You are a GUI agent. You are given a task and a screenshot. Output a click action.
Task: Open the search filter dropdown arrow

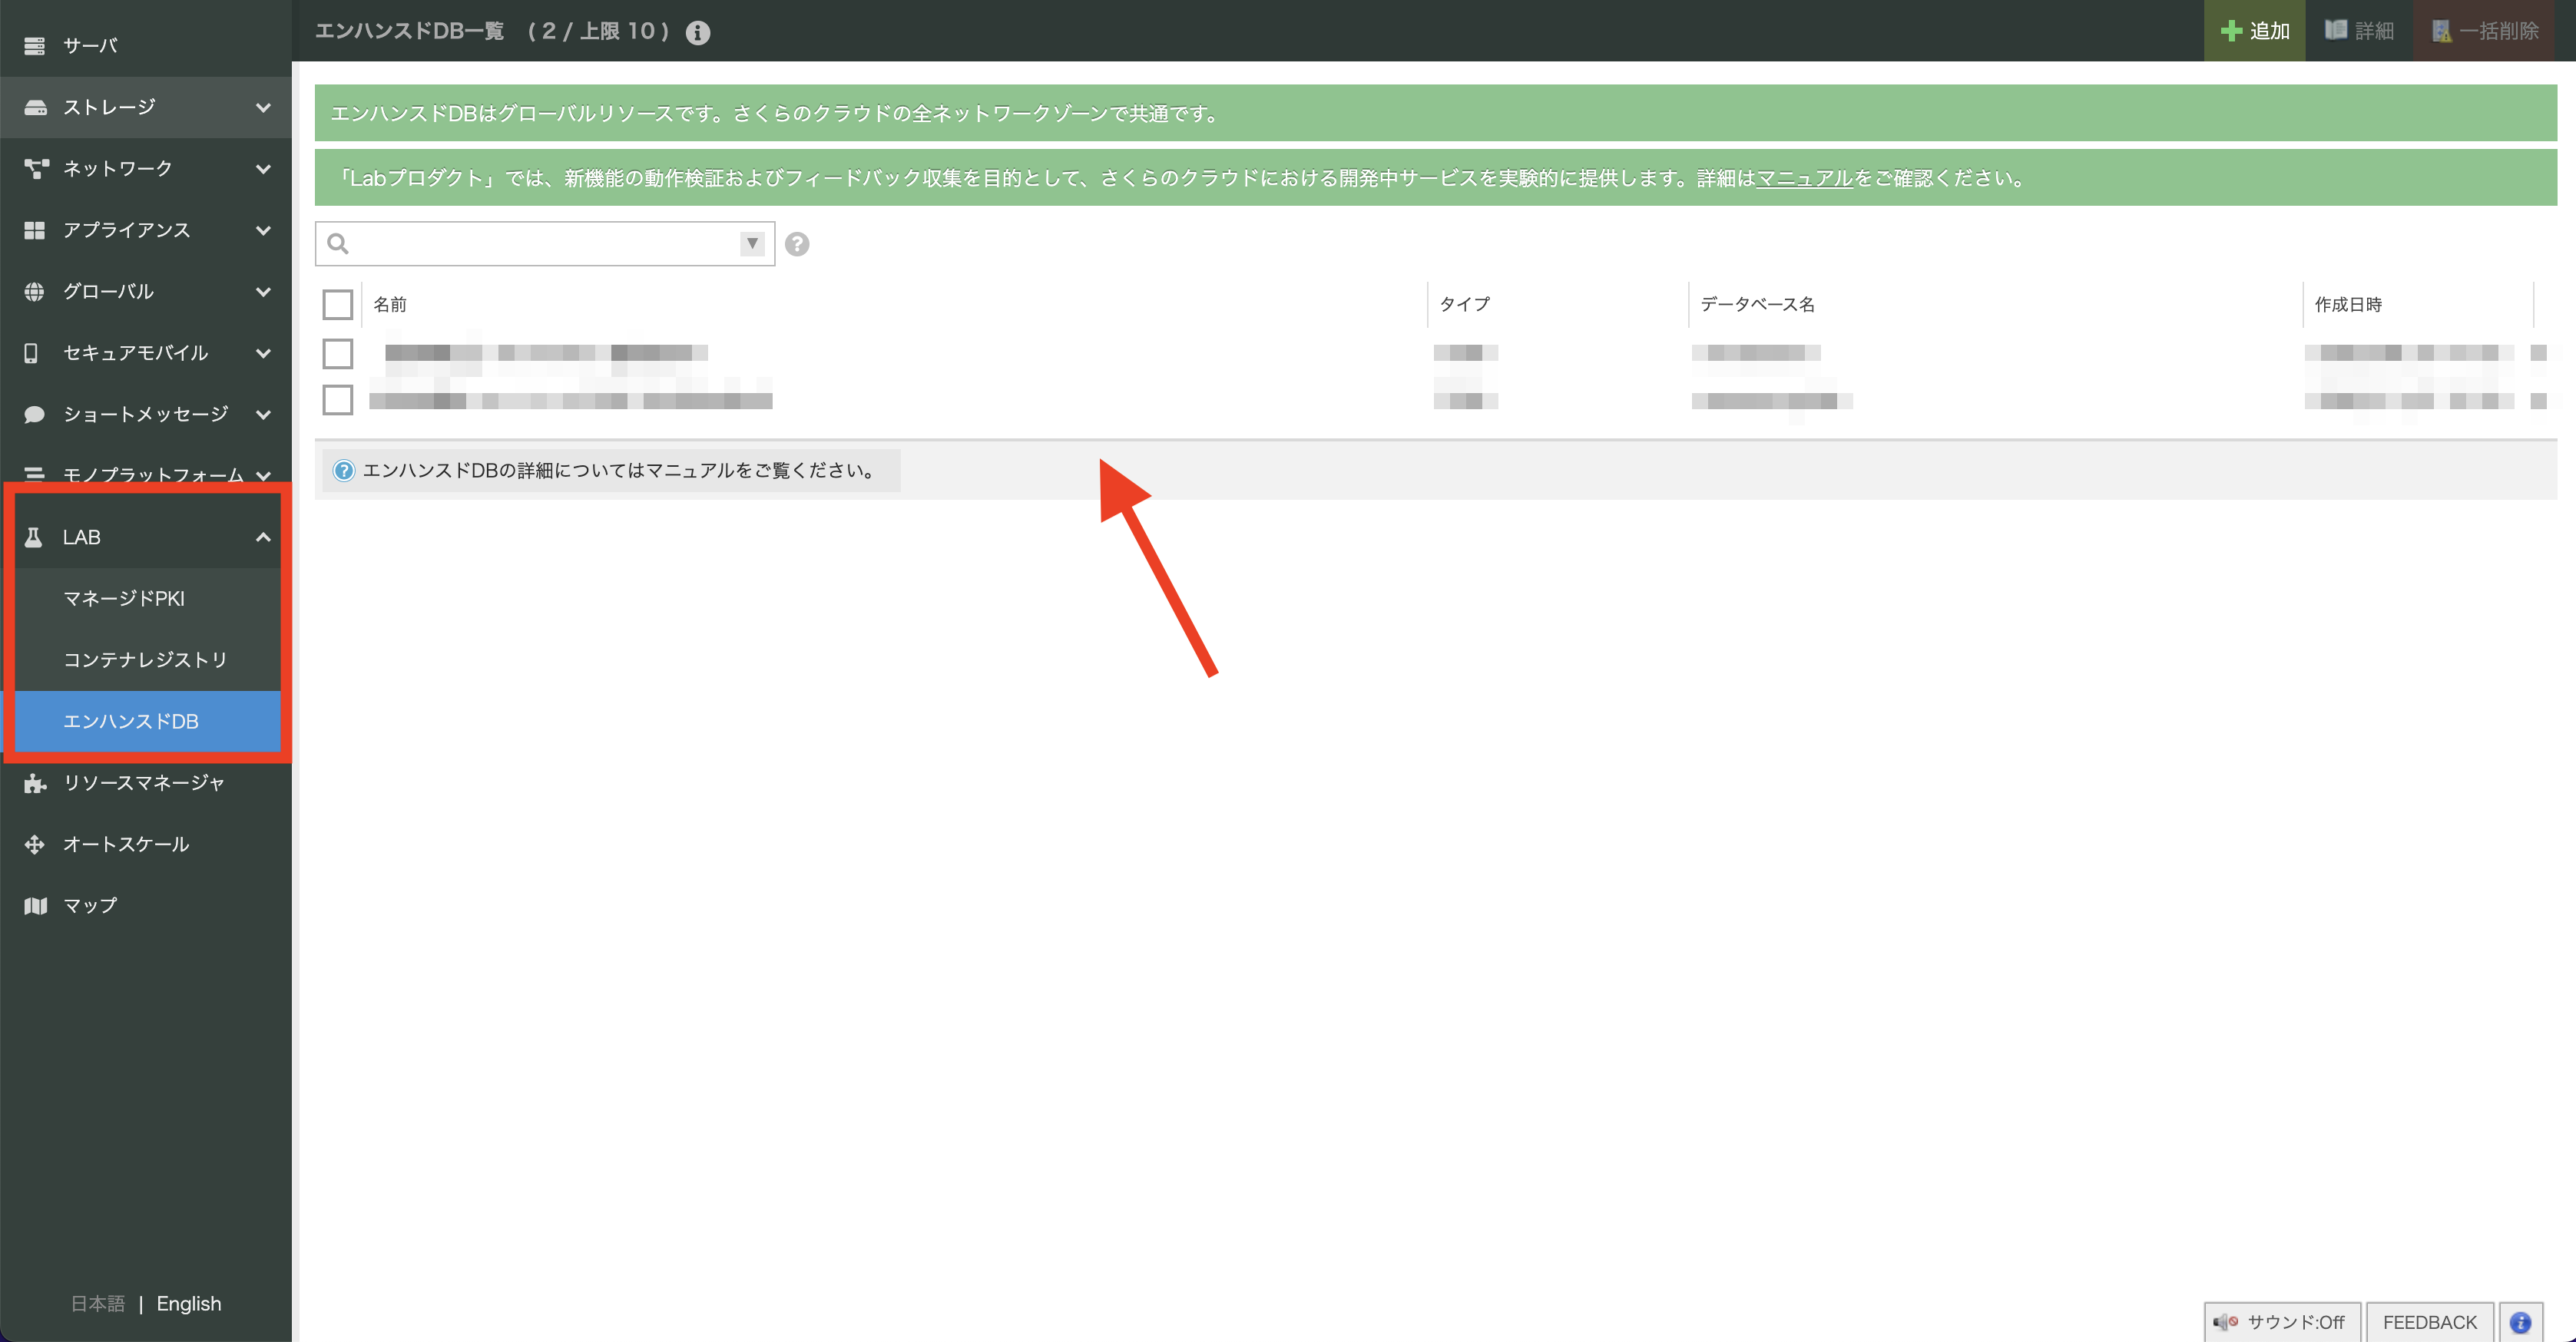tap(752, 244)
